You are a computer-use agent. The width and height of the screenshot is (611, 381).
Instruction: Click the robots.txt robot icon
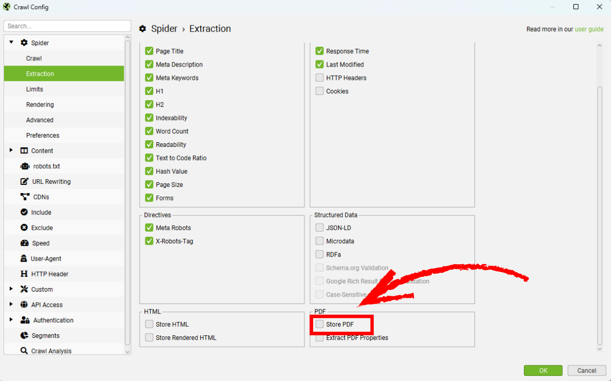coord(24,166)
